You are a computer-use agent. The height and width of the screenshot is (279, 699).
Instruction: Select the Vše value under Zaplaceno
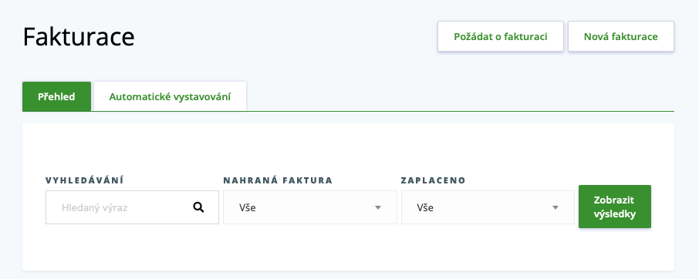click(x=425, y=207)
